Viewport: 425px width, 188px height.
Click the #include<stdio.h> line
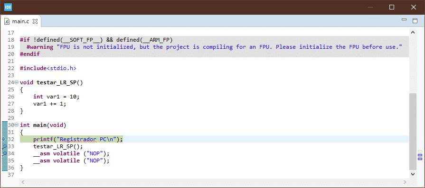[48, 68]
